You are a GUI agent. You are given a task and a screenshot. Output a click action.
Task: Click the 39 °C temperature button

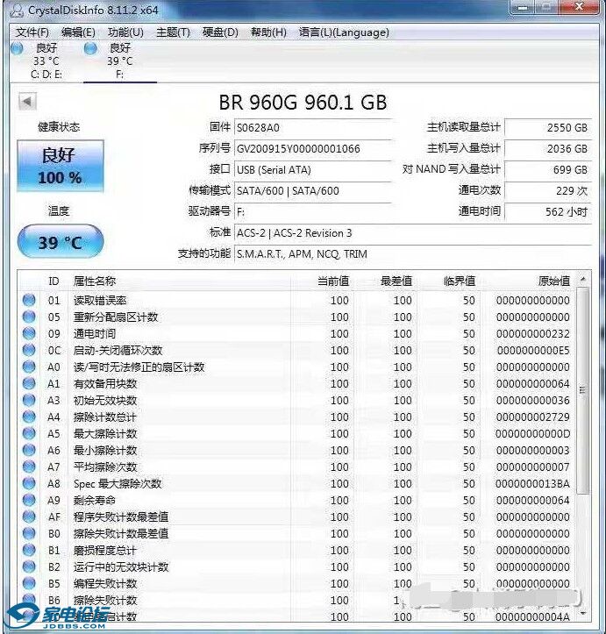[61, 242]
